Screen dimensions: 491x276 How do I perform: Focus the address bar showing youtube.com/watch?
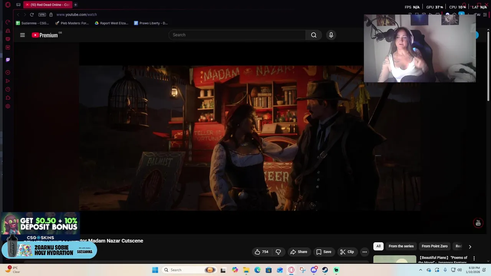pos(76,15)
